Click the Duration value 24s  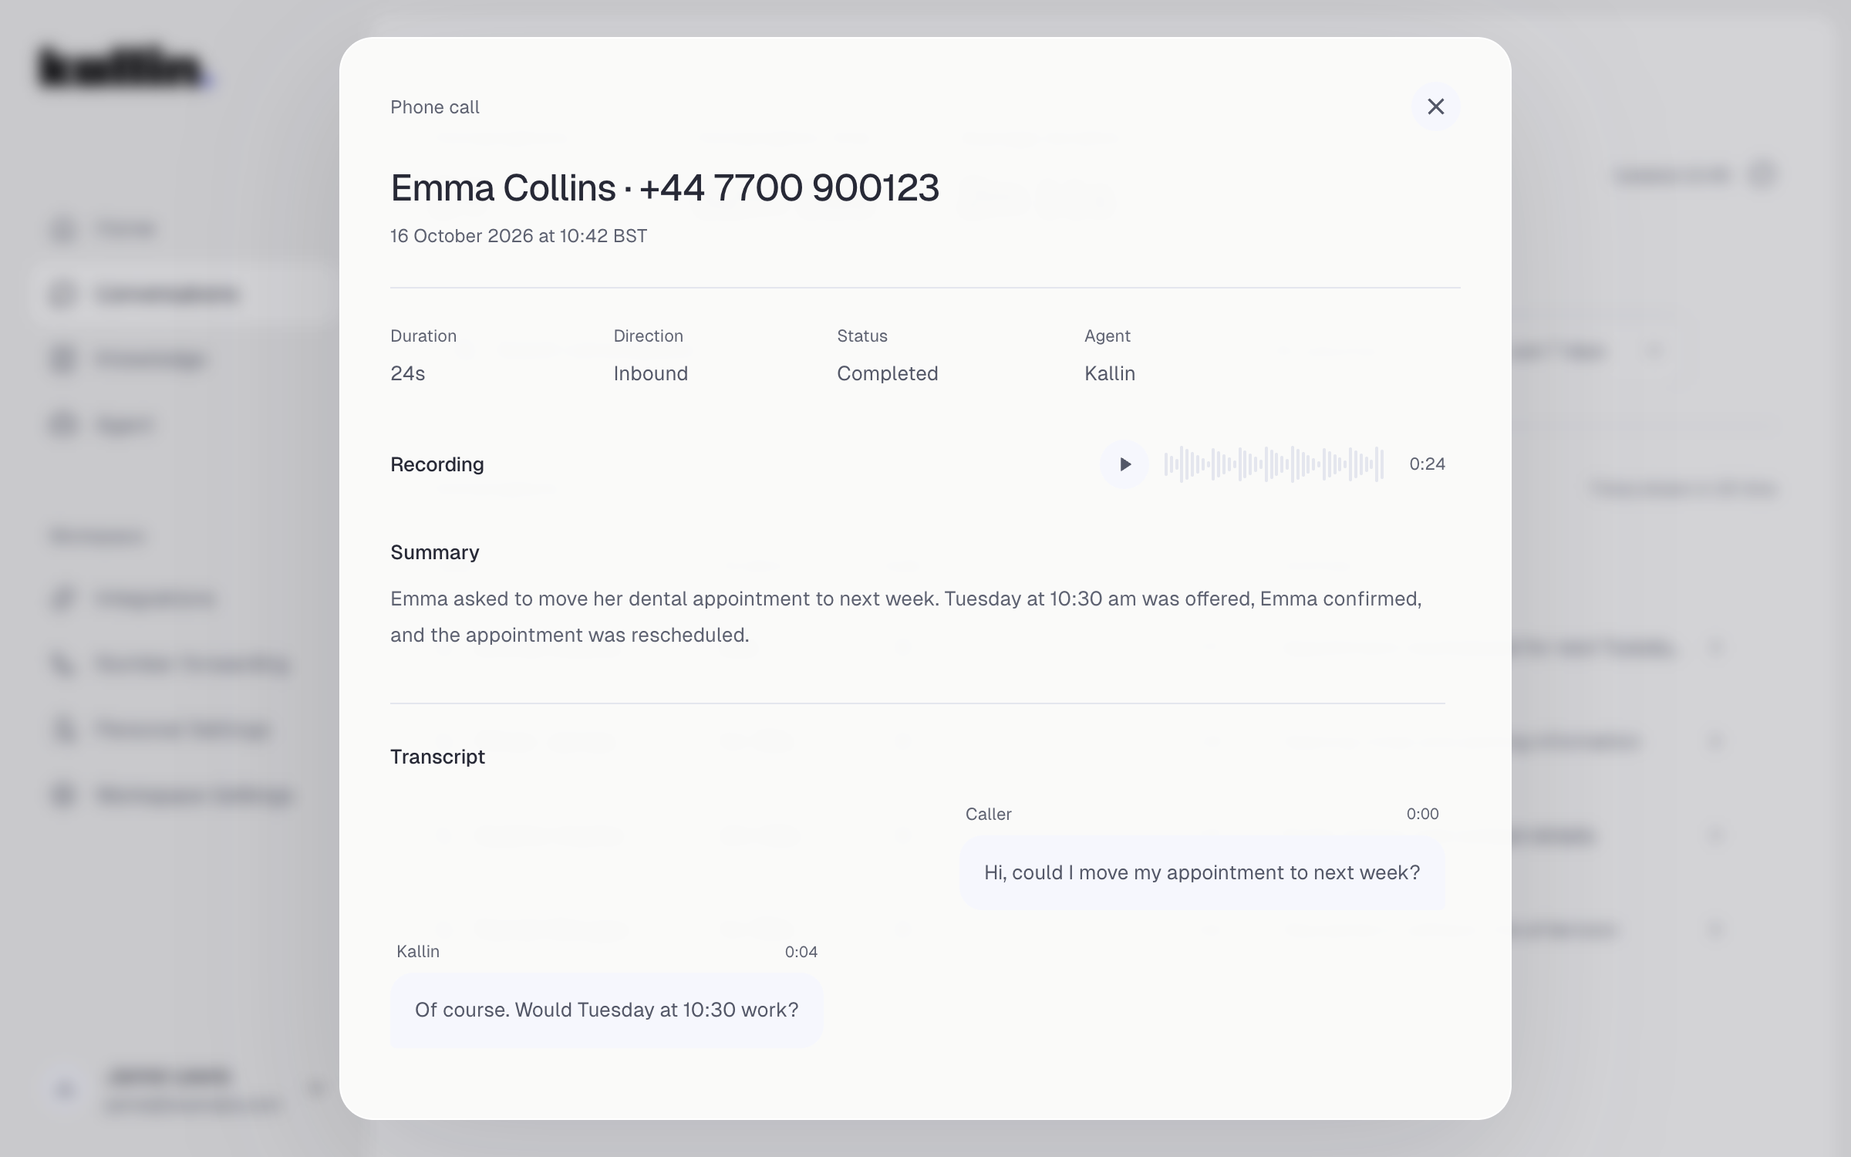pos(407,373)
